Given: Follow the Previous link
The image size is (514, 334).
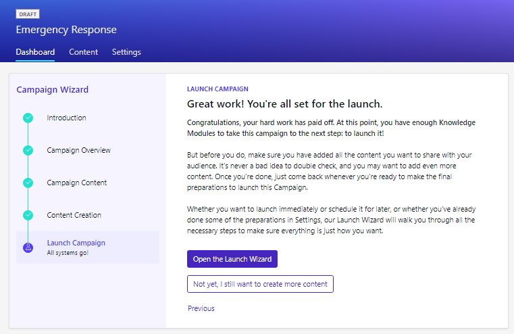Looking at the screenshot, I should pos(201,308).
